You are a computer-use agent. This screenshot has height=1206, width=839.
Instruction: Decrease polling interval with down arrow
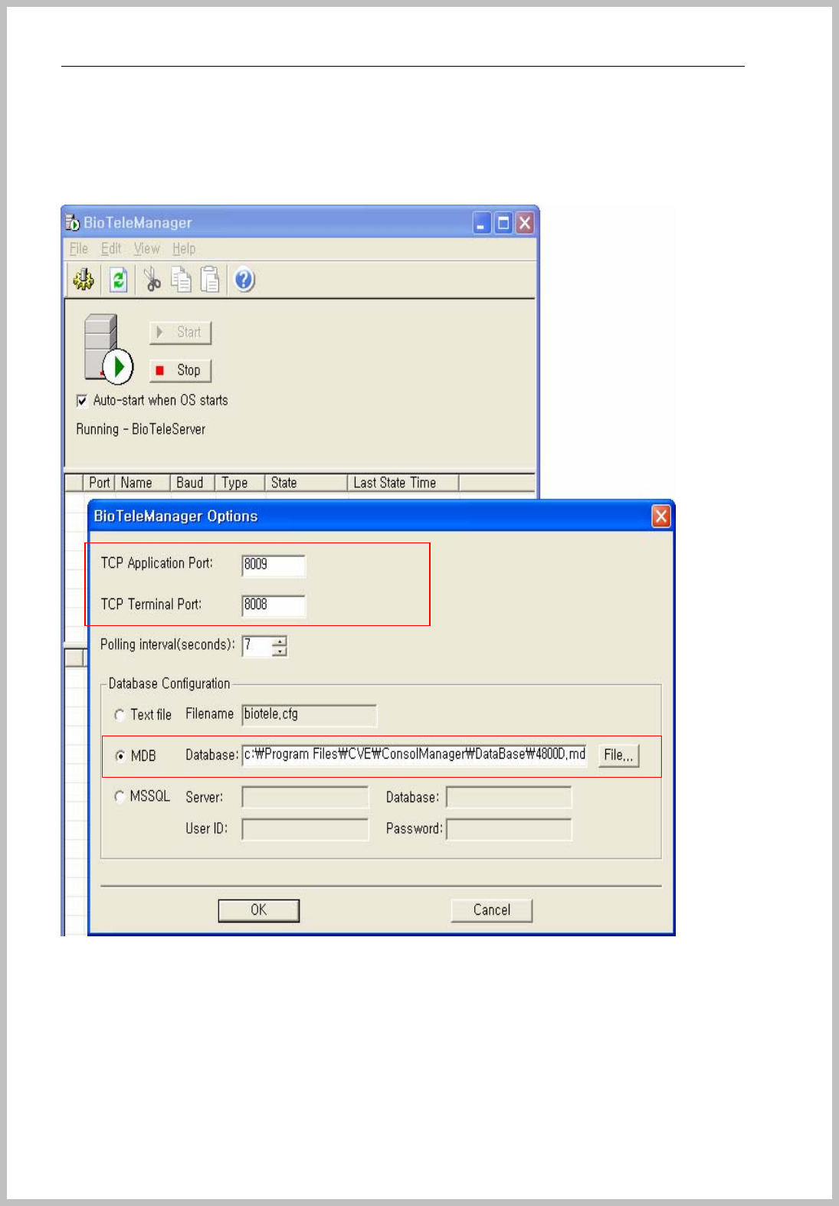point(280,651)
